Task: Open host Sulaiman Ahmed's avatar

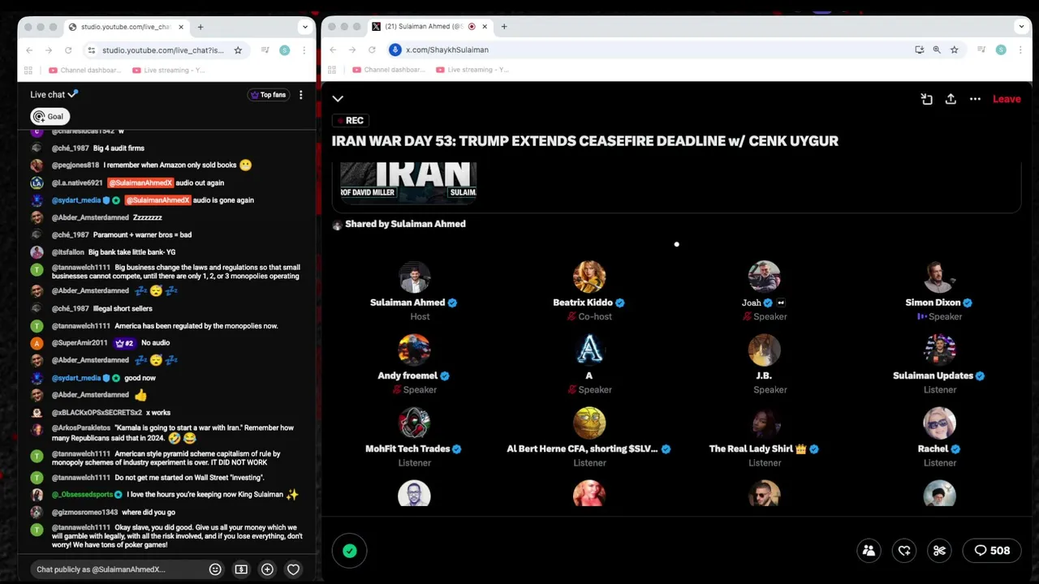Action: (414, 277)
